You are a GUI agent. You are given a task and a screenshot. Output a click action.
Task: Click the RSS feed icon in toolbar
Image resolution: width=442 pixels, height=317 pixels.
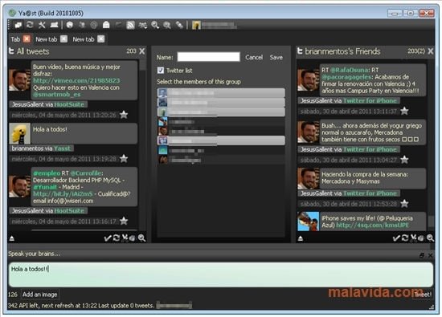click(130, 26)
